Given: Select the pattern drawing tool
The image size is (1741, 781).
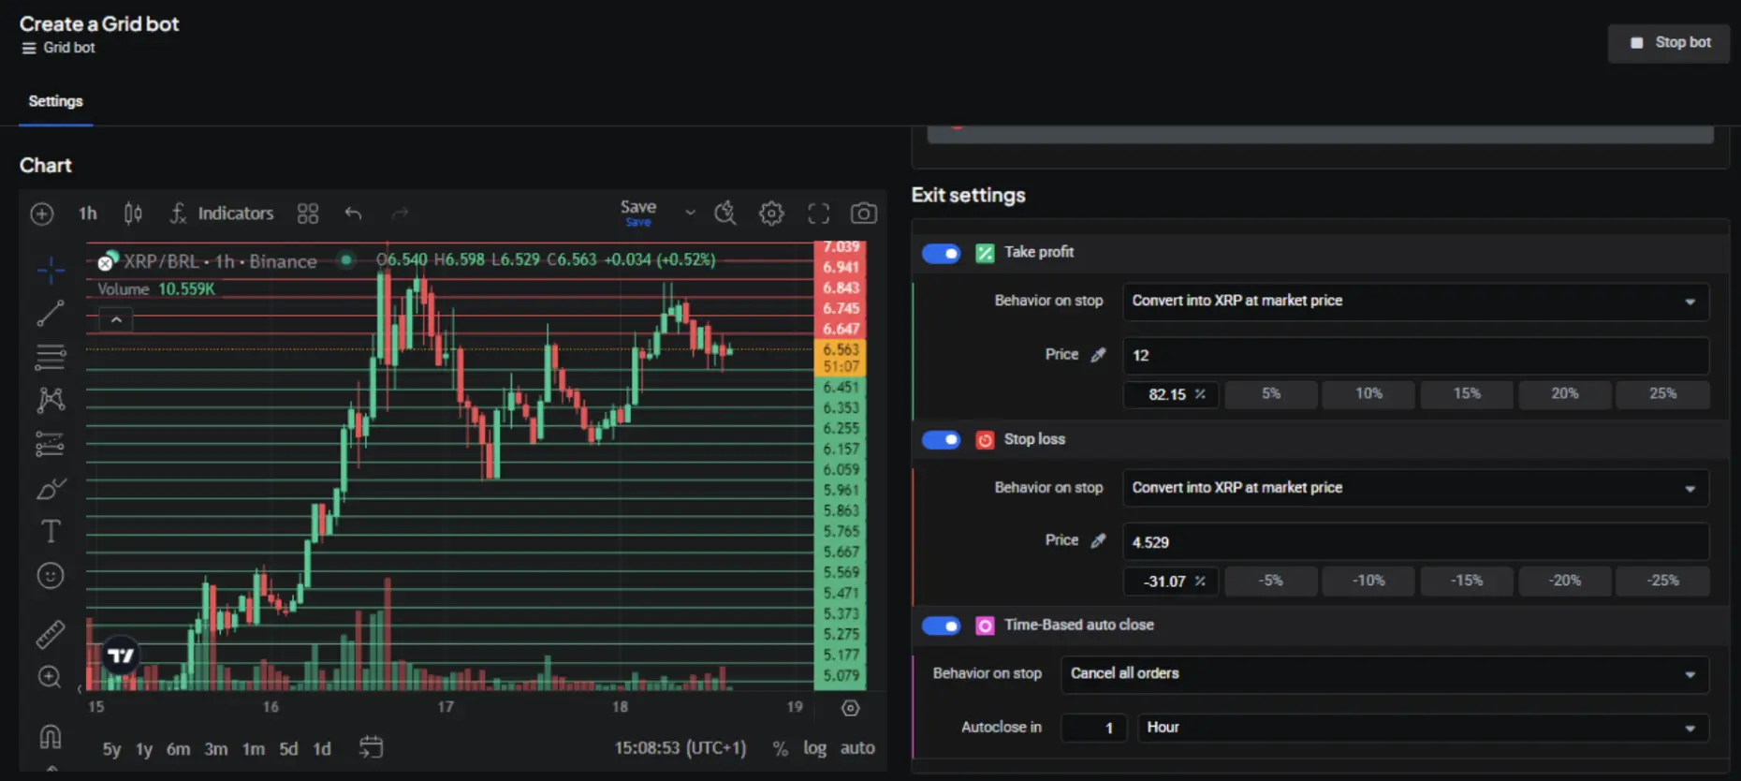Looking at the screenshot, I should click(51, 400).
